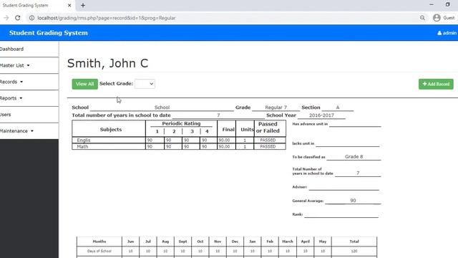Open the Select Grade dropdown
The image size is (458, 258).
pyautogui.click(x=145, y=84)
